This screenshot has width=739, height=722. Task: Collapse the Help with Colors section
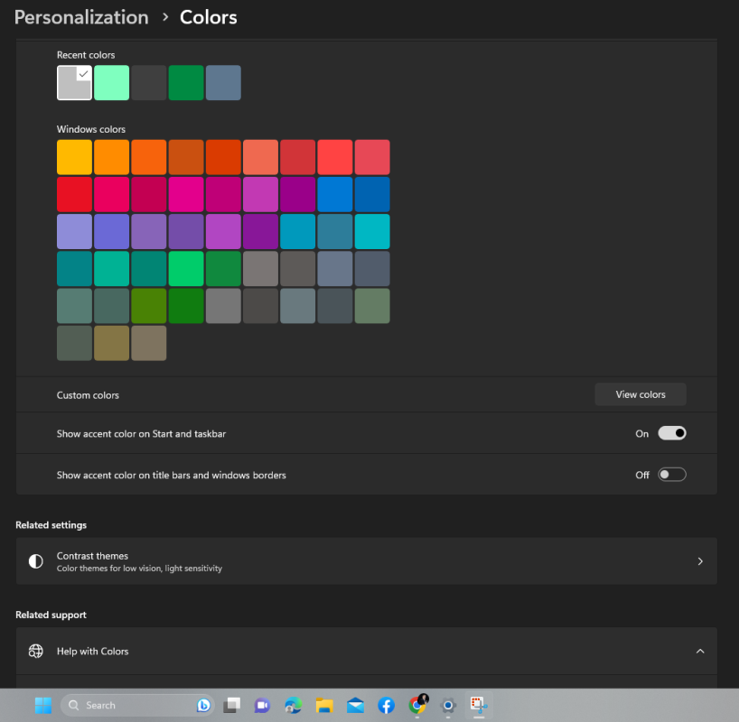699,652
